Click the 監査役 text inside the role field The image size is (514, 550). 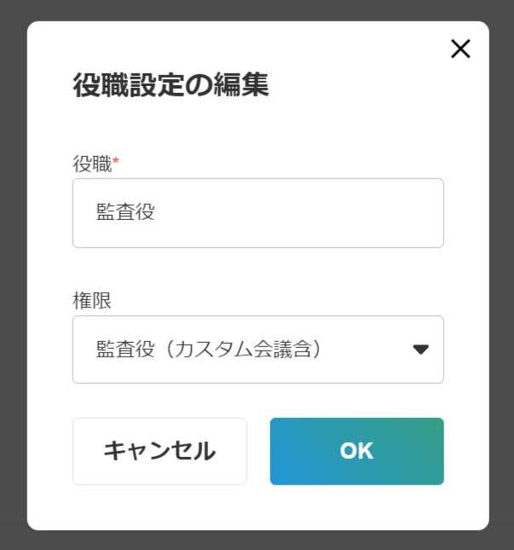[125, 213]
